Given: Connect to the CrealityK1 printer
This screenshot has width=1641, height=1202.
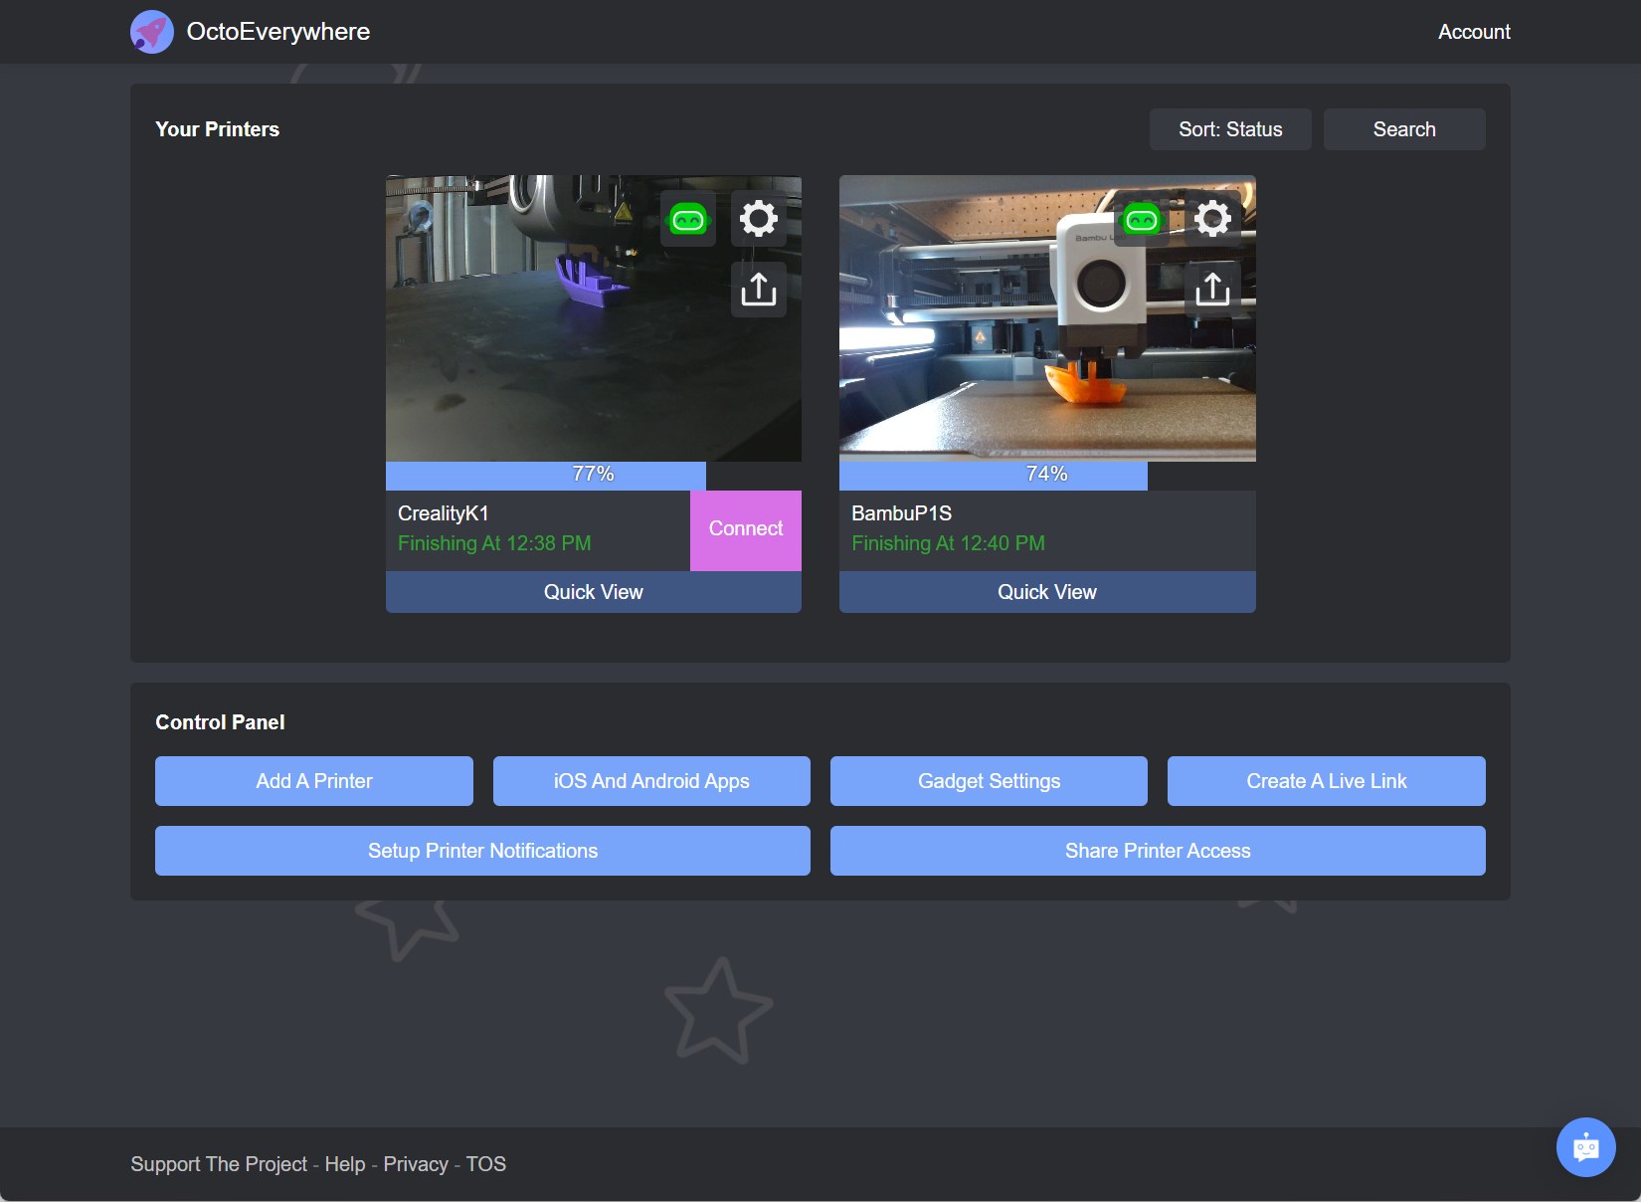Looking at the screenshot, I should [x=745, y=528].
